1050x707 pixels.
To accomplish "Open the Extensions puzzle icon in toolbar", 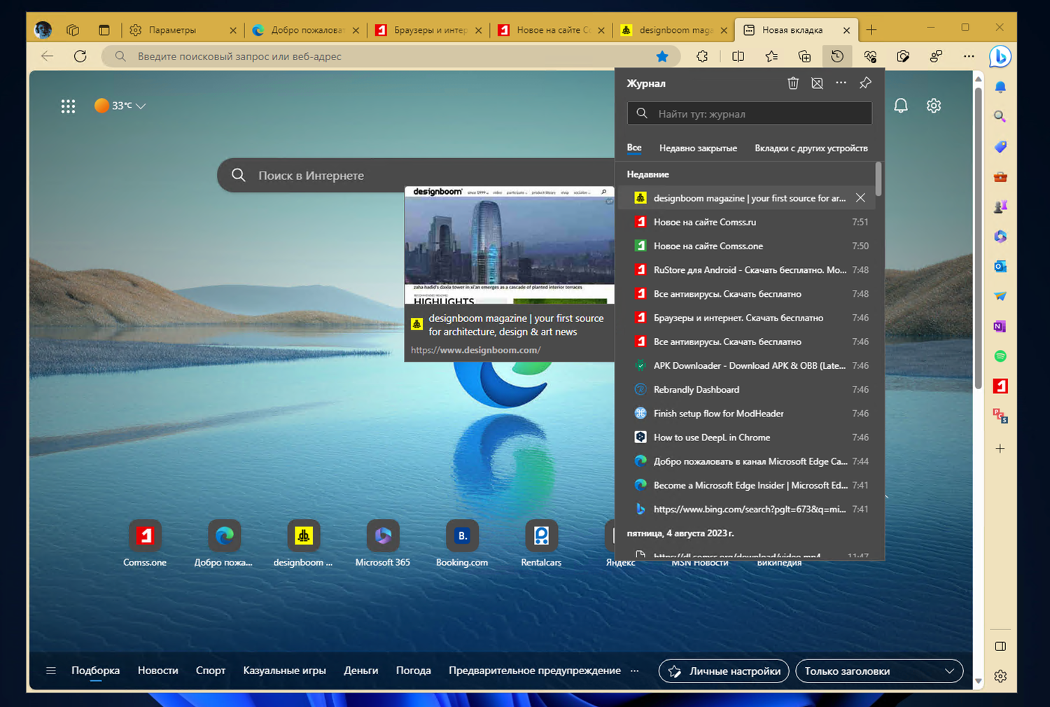I will [x=702, y=57].
